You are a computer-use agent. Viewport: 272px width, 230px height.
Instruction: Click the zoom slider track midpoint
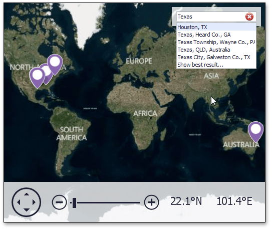click(105, 202)
